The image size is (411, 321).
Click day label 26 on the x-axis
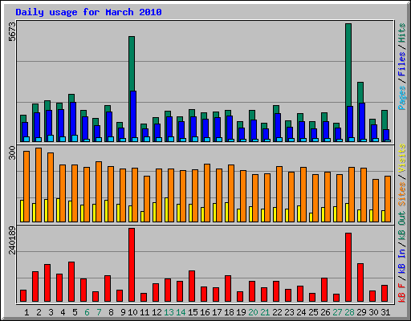click(x=325, y=312)
